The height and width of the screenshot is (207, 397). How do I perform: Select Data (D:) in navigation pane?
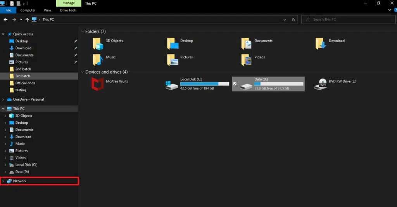tap(22, 172)
